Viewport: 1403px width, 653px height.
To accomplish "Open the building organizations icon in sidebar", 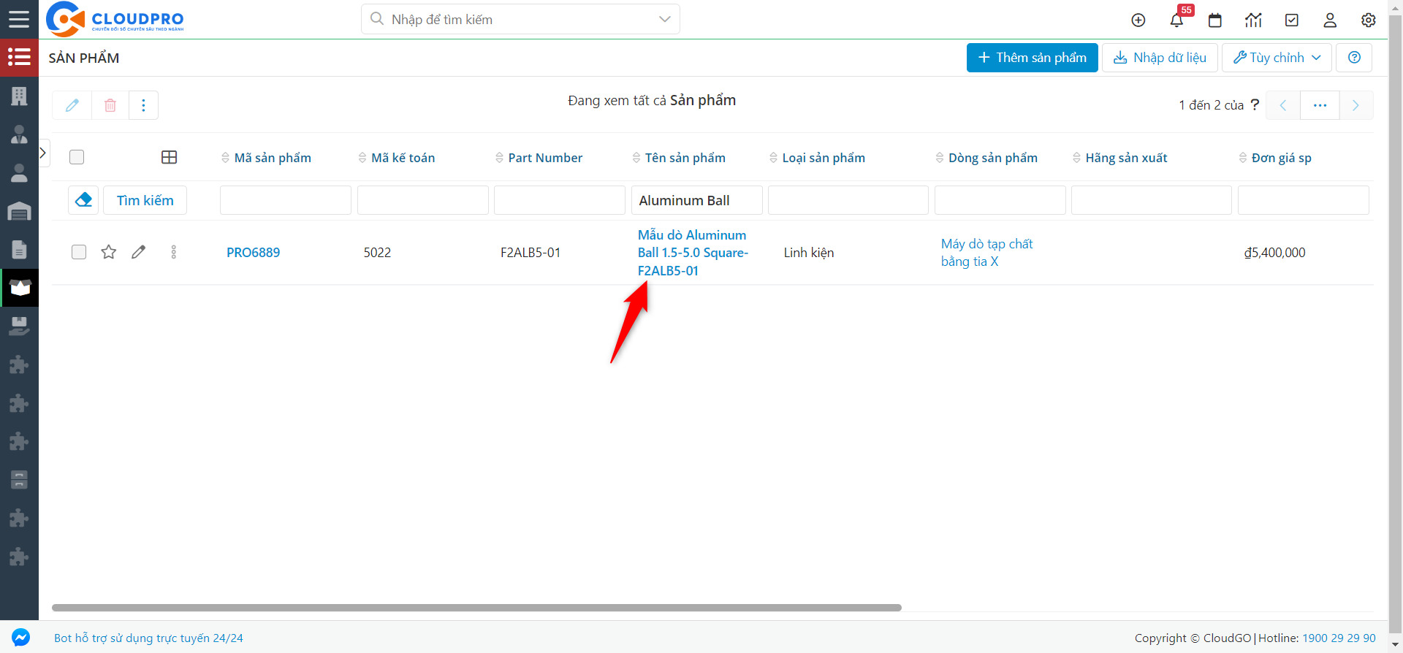I will tap(19, 96).
